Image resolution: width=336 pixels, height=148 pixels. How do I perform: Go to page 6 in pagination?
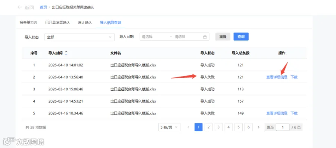tap(249, 127)
